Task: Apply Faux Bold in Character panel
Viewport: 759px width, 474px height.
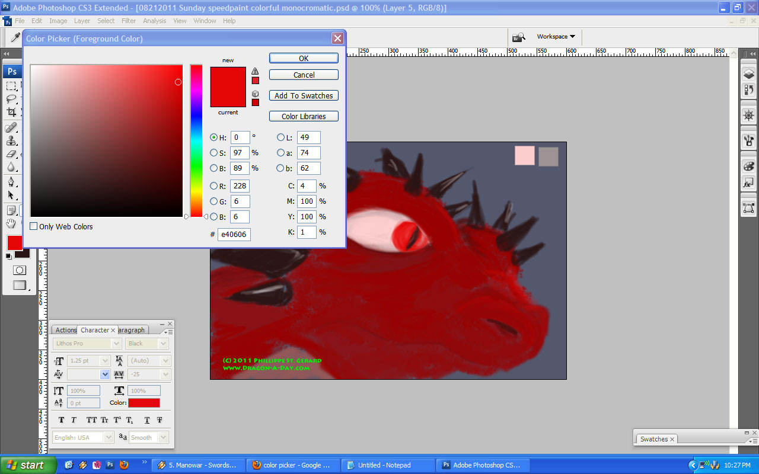Action: click(x=61, y=420)
